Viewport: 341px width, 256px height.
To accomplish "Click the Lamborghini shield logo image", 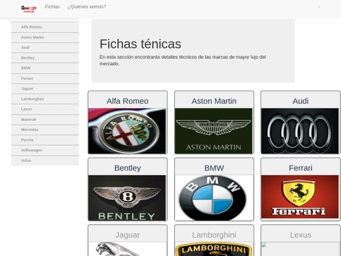I will 213,249.
